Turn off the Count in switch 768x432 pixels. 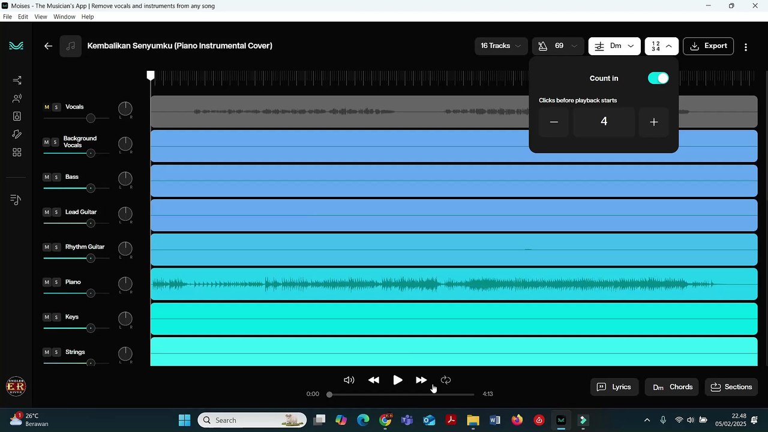(658, 78)
